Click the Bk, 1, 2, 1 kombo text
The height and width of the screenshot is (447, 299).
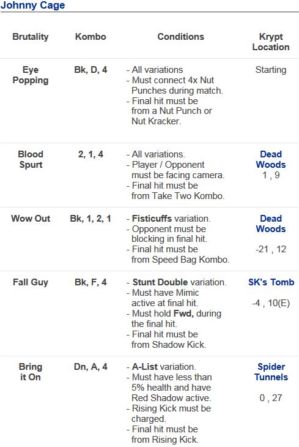[x=90, y=219]
